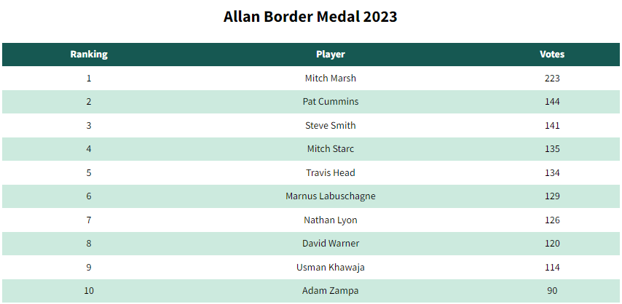Click the Votes column header
Image resolution: width=622 pixels, height=304 pixels.
[x=552, y=55]
